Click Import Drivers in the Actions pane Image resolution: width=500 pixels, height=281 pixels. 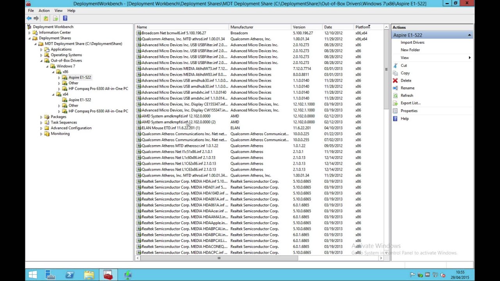coord(412,43)
